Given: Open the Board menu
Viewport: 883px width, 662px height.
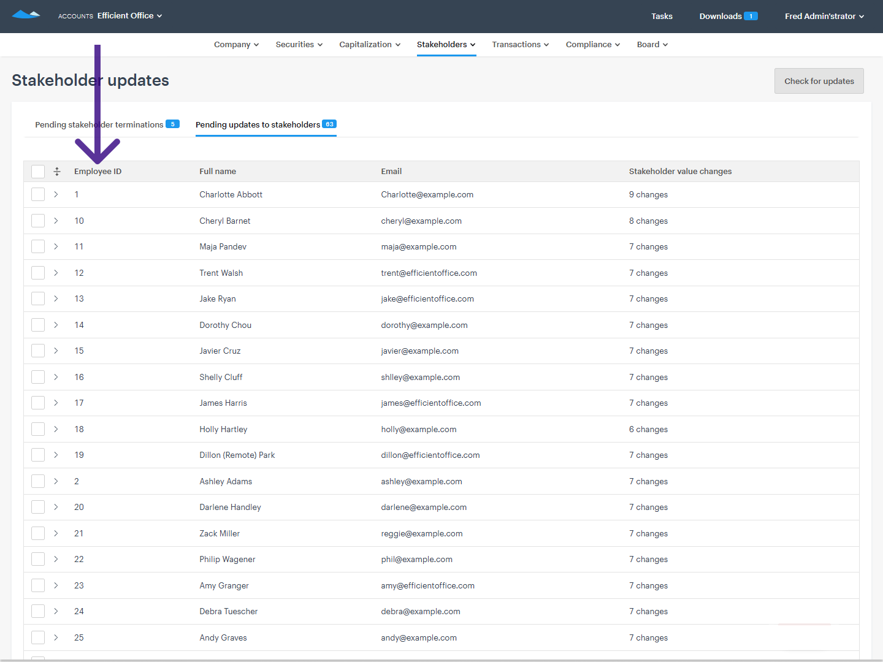Looking at the screenshot, I should (x=652, y=45).
